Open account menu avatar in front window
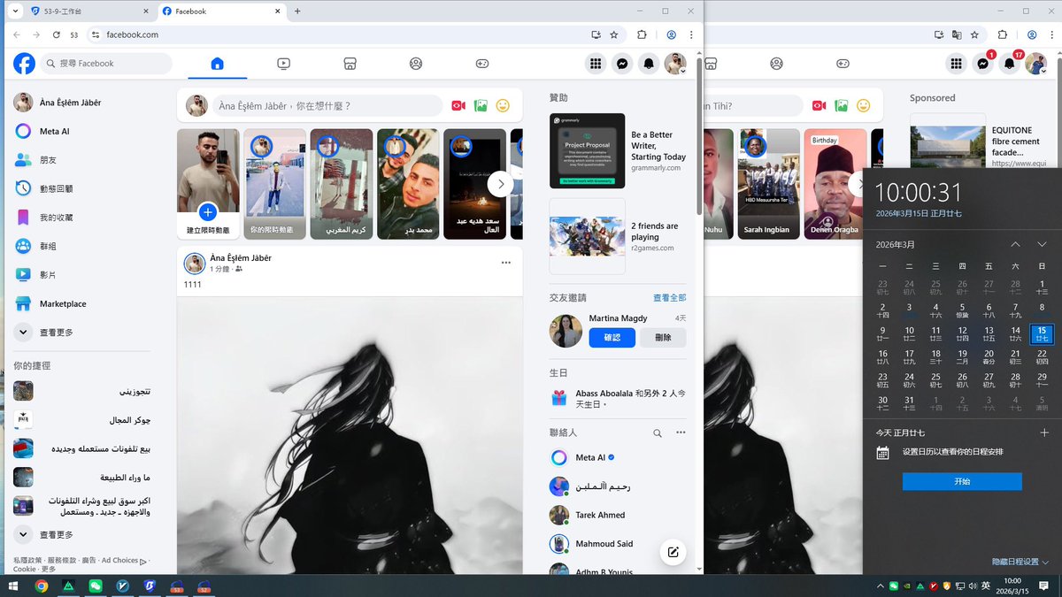The height and width of the screenshot is (597, 1062). click(676, 64)
